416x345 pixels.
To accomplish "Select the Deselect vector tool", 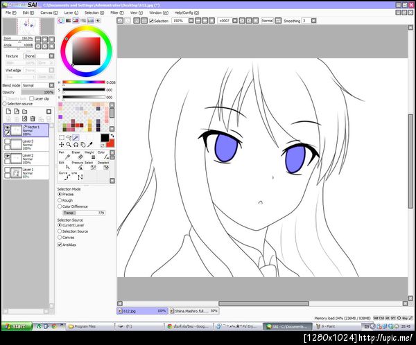I will pos(103,166).
